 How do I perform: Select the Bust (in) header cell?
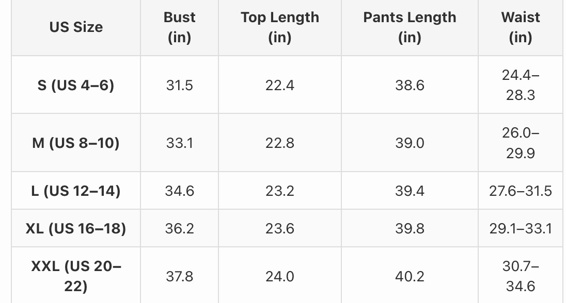tap(179, 27)
